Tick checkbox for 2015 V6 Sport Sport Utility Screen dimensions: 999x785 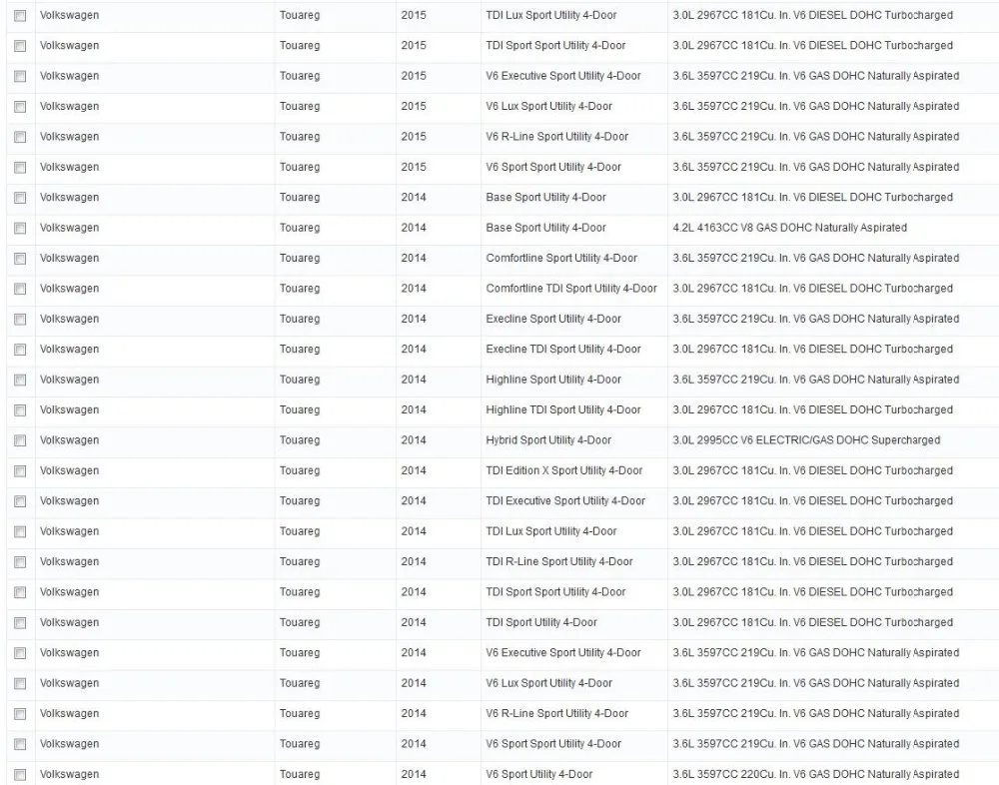pos(20,168)
